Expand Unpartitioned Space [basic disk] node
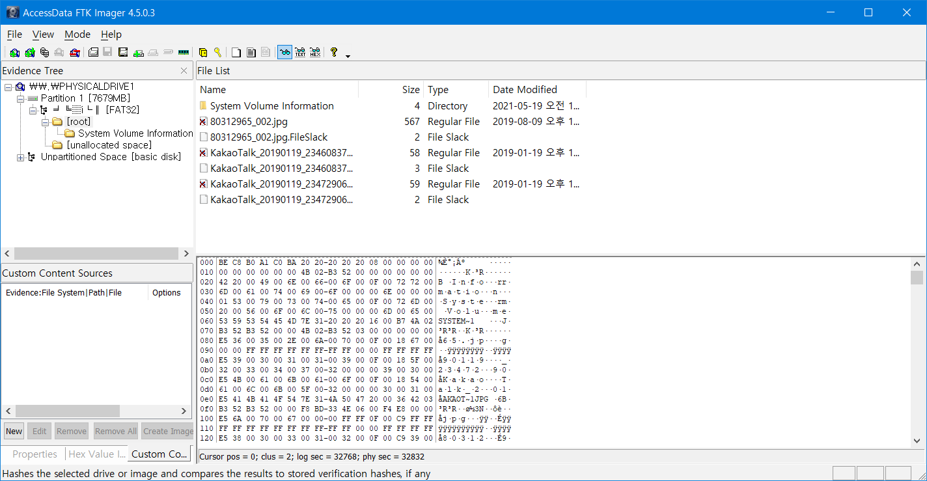 click(20, 157)
